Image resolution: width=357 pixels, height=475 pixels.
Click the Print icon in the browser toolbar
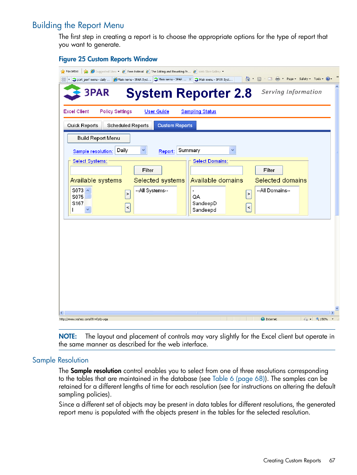(278, 79)
